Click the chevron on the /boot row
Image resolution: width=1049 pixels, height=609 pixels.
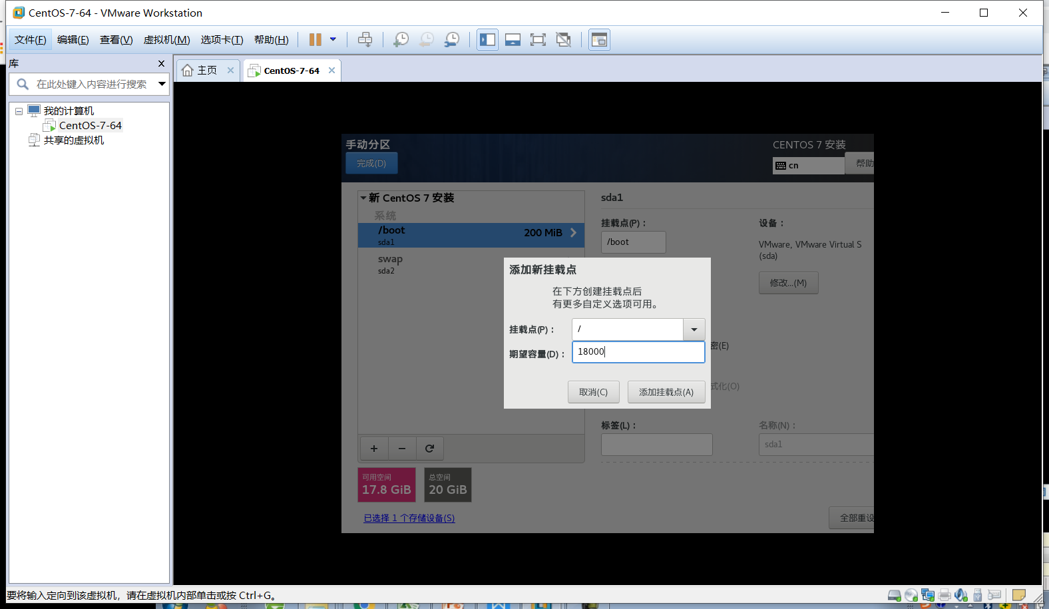pyautogui.click(x=573, y=233)
